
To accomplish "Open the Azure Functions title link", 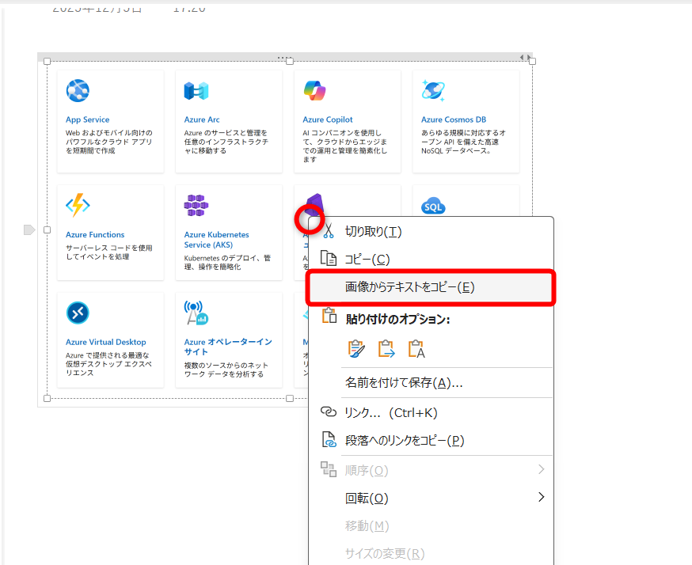I will point(96,234).
